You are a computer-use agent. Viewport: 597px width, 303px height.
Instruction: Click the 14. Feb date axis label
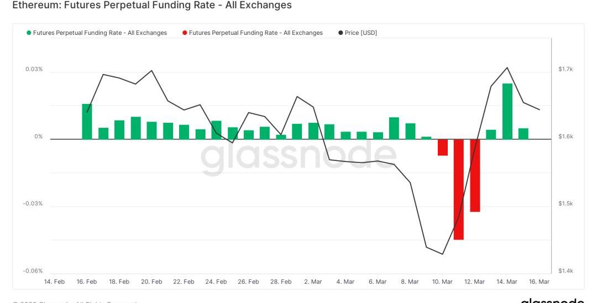54,282
